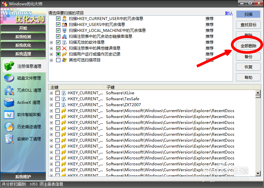
Task: Click the 全部删除 button
Action: 248,46
